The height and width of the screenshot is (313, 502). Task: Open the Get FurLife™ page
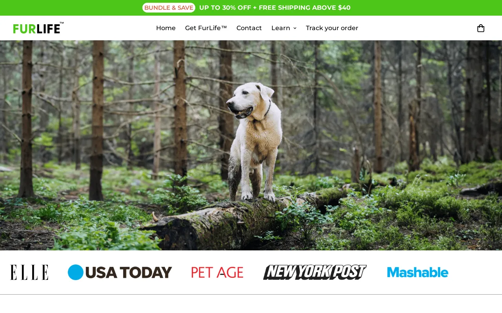pos(206,28)
